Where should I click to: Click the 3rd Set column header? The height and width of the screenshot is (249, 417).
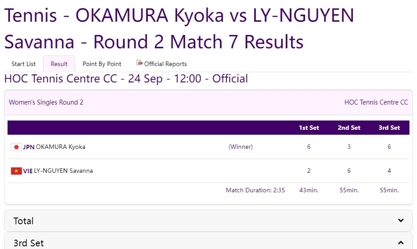coord(389,128)
